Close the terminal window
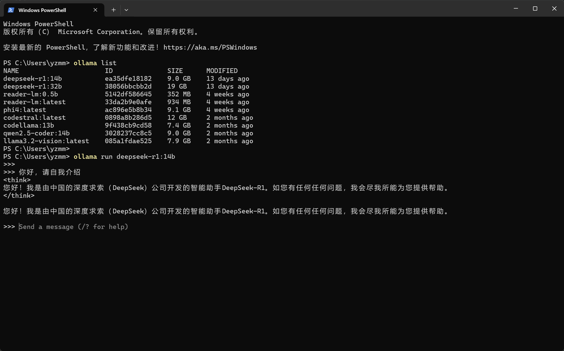The image size is (564, 351). [x=554, y=8]
